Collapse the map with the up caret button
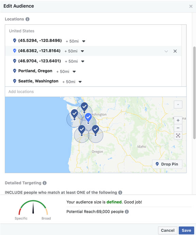 (x=178, y=104)
